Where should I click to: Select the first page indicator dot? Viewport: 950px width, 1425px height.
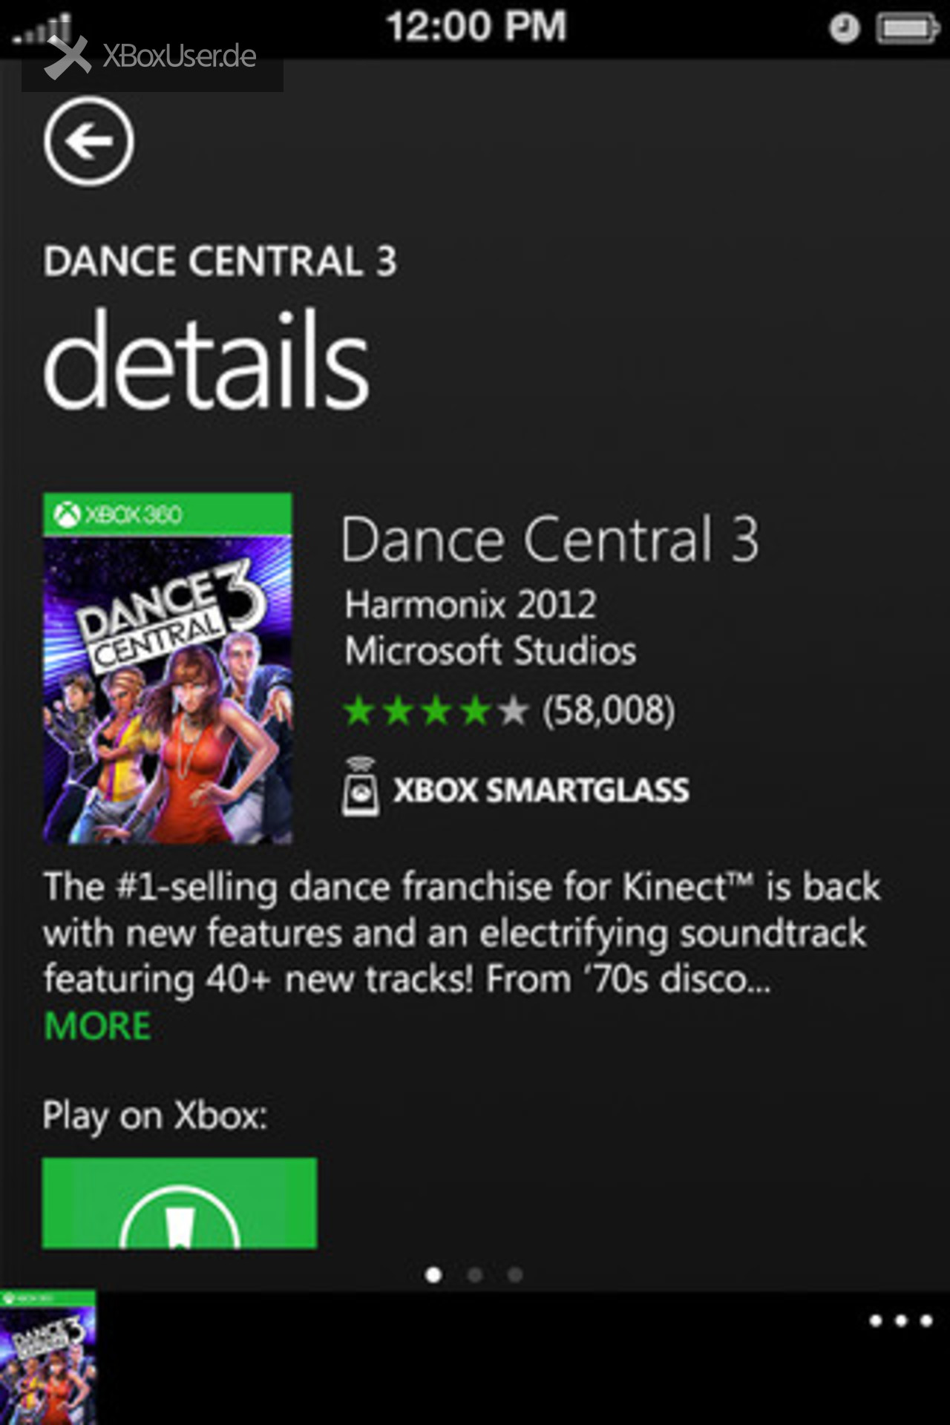(433, 1274)
